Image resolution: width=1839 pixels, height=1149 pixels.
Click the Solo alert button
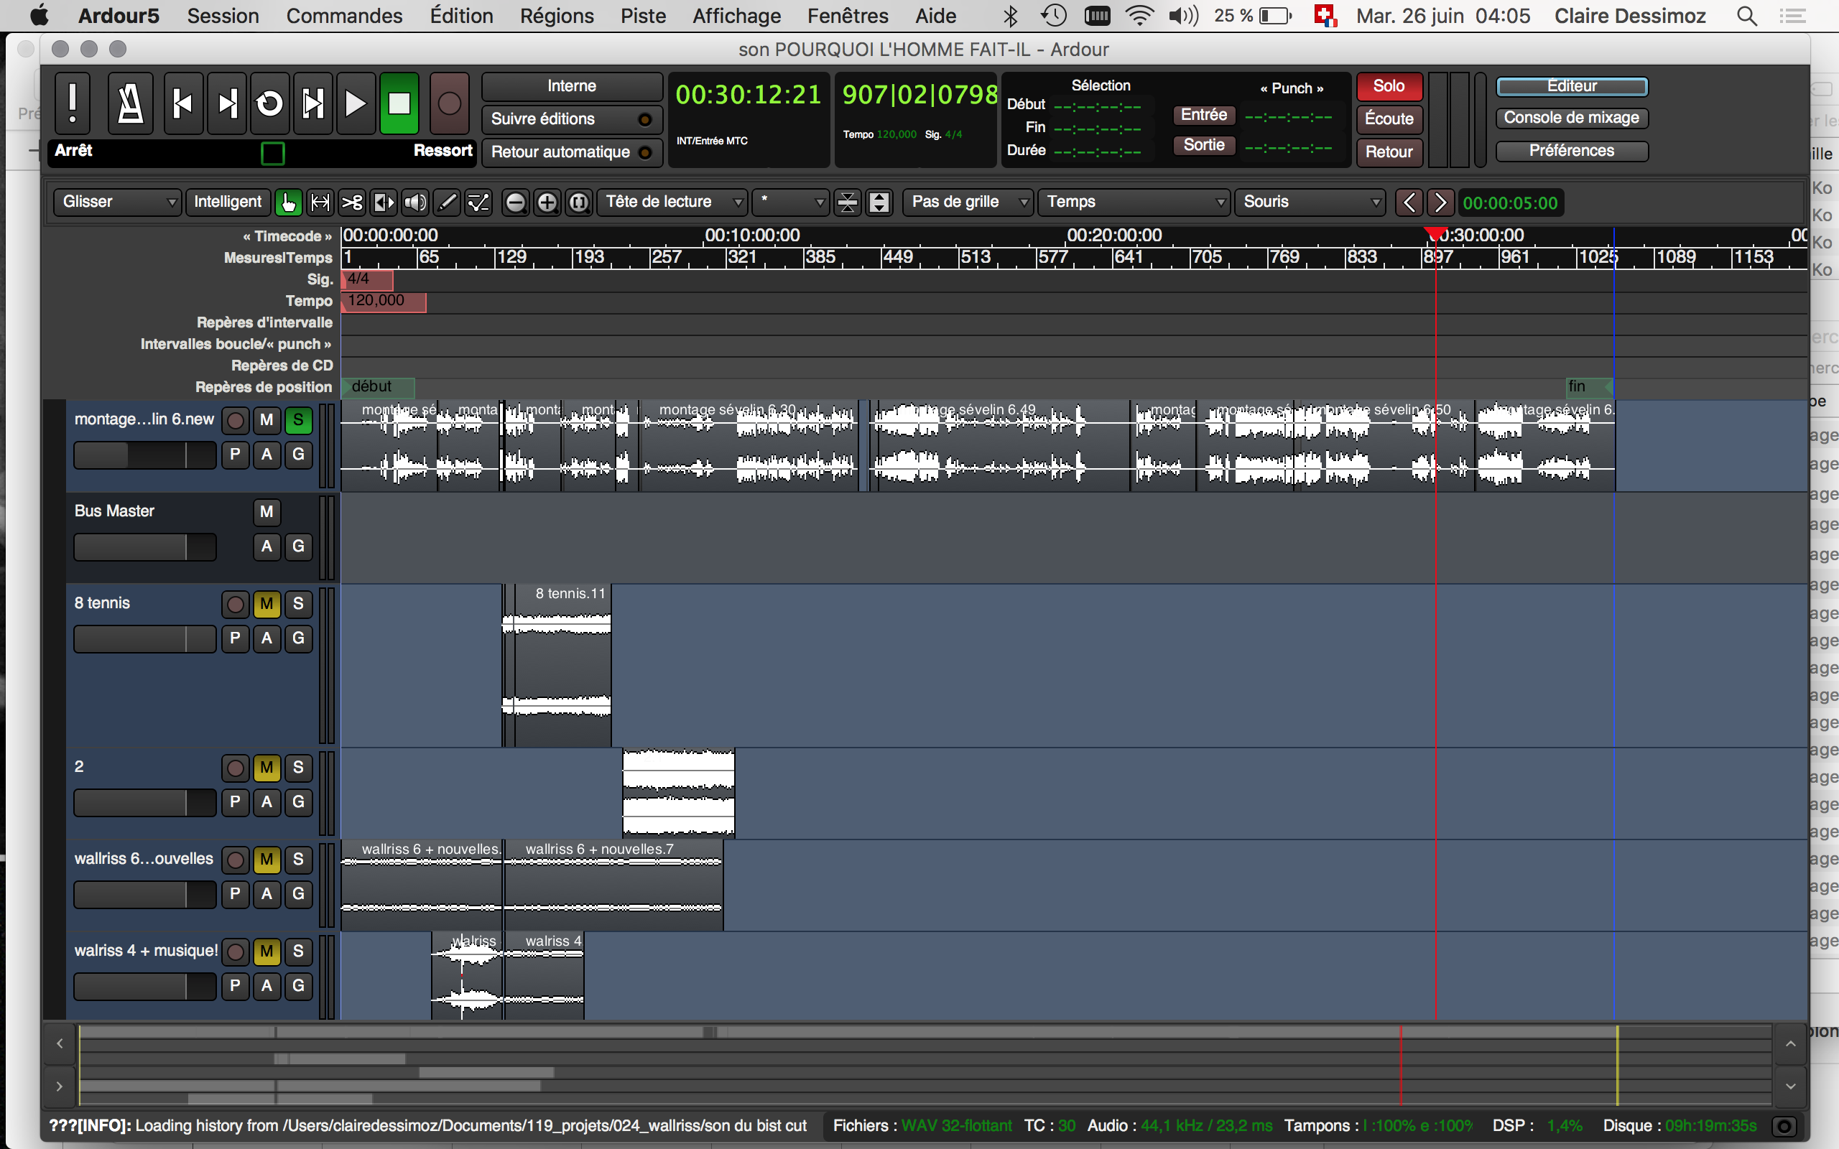pyautogui.click(x=1389, y=87)
